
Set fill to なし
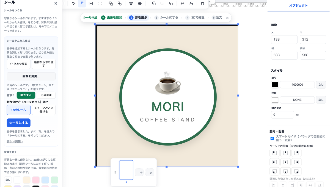coord(321,85)
